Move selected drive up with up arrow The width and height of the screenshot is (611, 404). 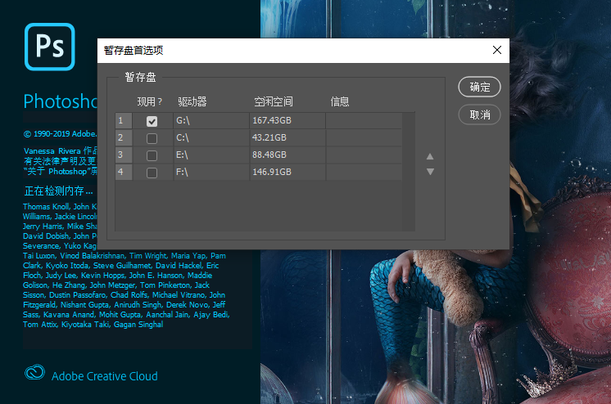click(x=430, y=156)
